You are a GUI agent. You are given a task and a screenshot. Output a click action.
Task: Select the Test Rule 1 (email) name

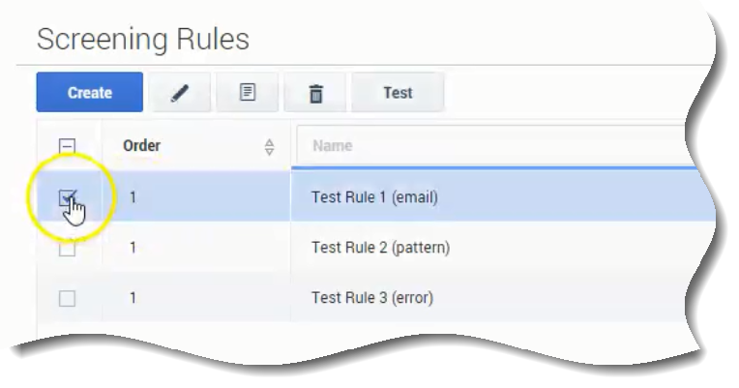(x=374, y=197)
